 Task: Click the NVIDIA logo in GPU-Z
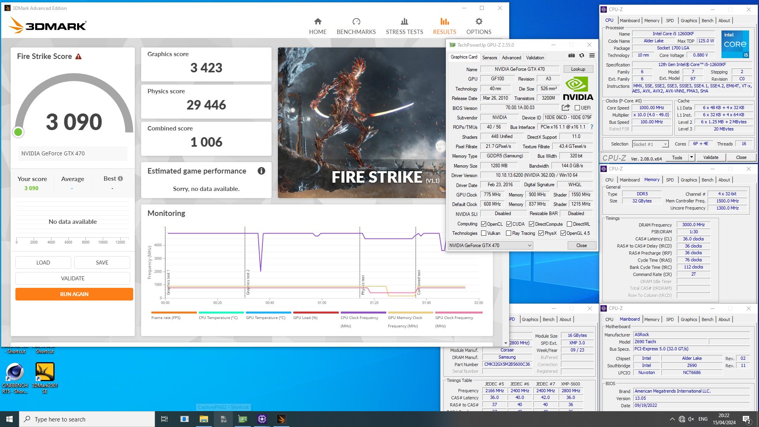pyautogui.click(x=578, y=89)
